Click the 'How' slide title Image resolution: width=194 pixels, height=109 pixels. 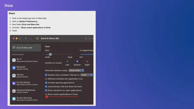click(9, 5)
